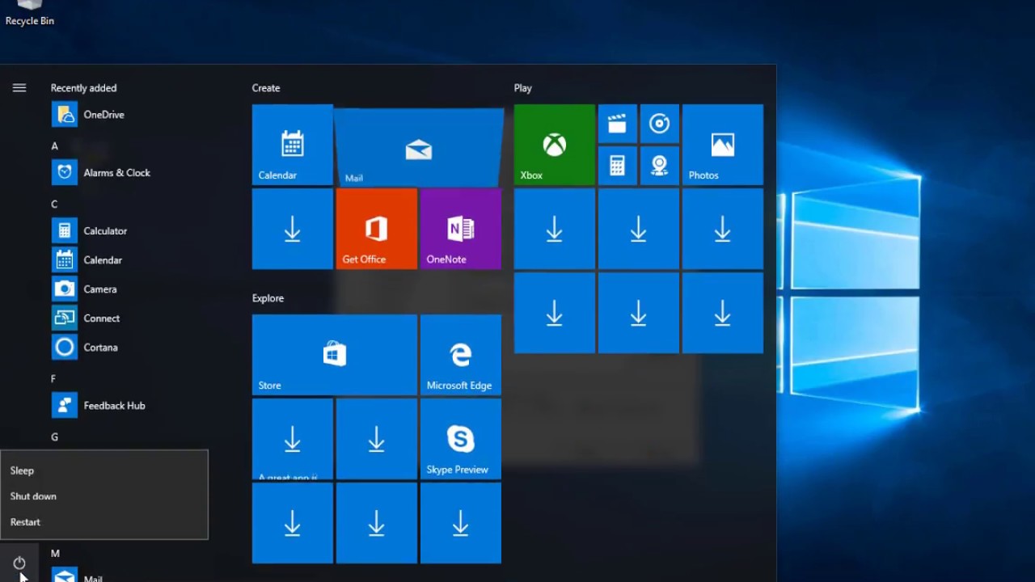Click the 'C' letter header
This screenshot has width=1035, height=582.
(55, 205)
